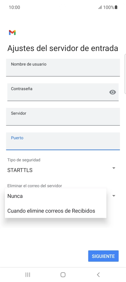Tap the signal strength icon
Screen dimensions: 126x282
coord(100,8)
